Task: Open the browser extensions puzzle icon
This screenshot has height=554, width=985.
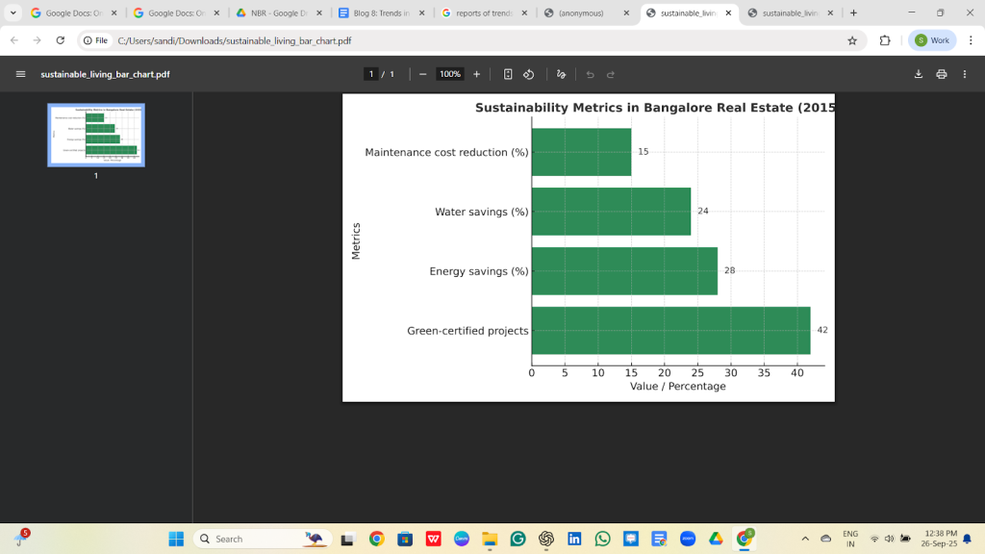Action: 885,40
